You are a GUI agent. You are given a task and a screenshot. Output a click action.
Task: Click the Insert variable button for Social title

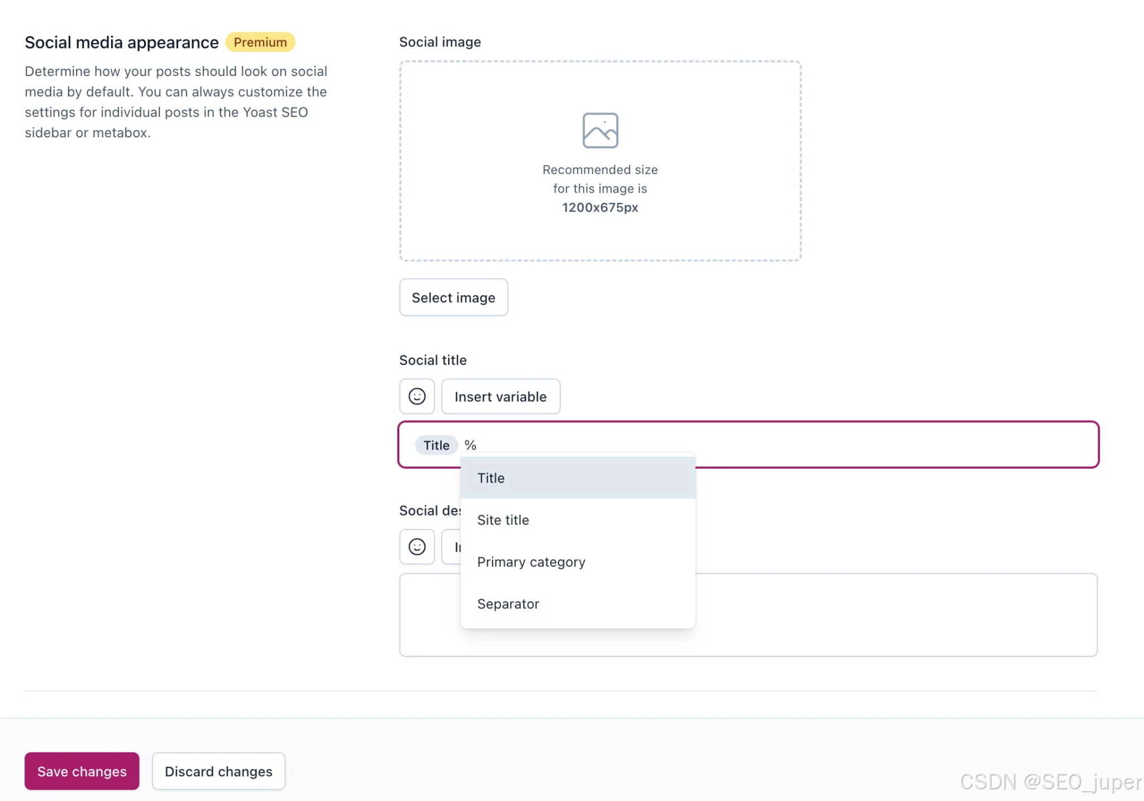[x=500, y=397]
